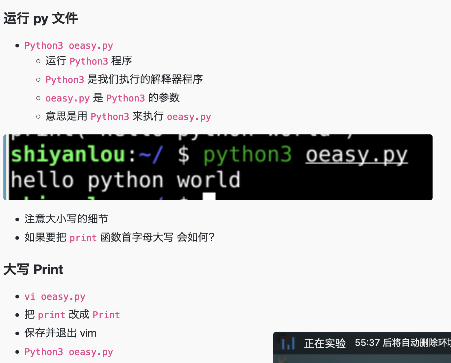Click the 运行 Python3 程序 sub-bullet
This screenshot has width=451, height=363.
(x=89, y=61)
